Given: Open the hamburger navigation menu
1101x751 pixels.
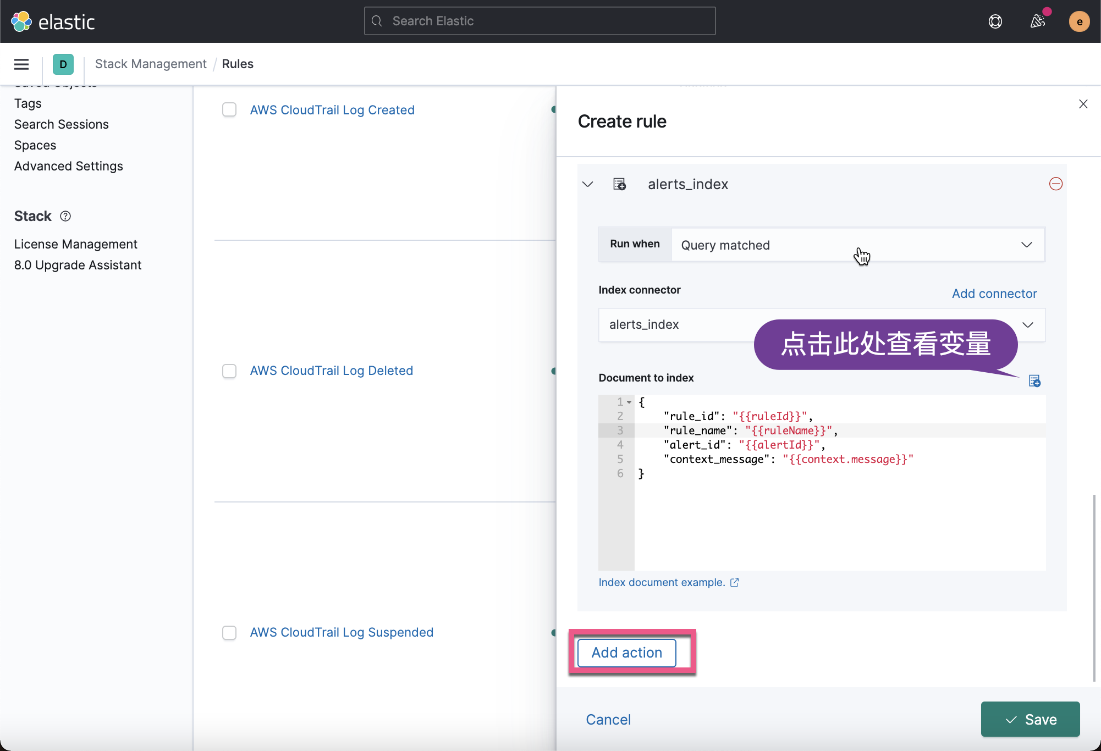Looking at the screenshot, I should pyautogui.click(x=21, y=64).
